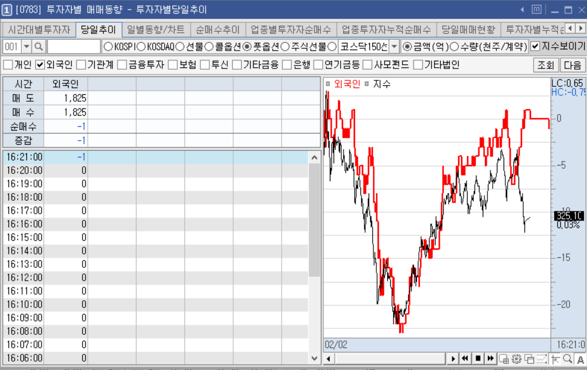587x370 pixels.
Task: Check the 사모펀드 checkbox
Action: pos(367,65)
